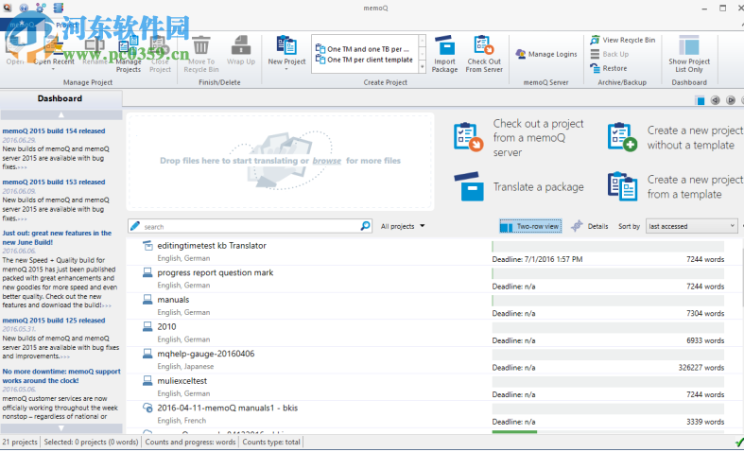Click Counts type: total status entry

coord(271,442)
